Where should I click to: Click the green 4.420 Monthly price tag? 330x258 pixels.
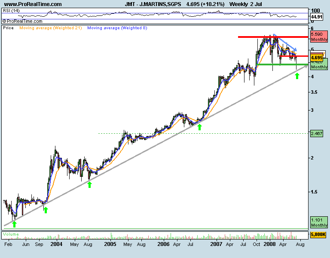[x=319, y=64]
